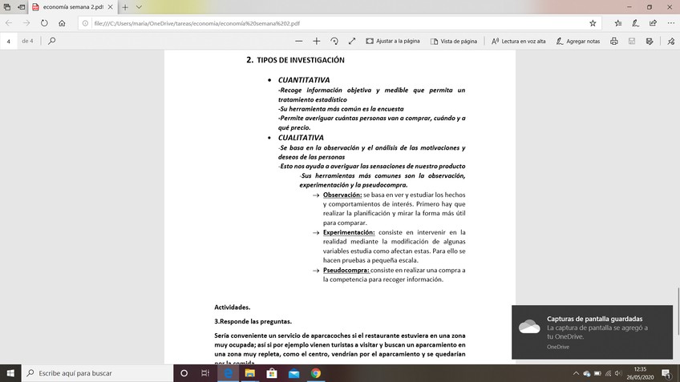The height and width of the screenshot is (382, 680).
Task: Show the tabs you've set aside
Action: (x=7, y=7)
